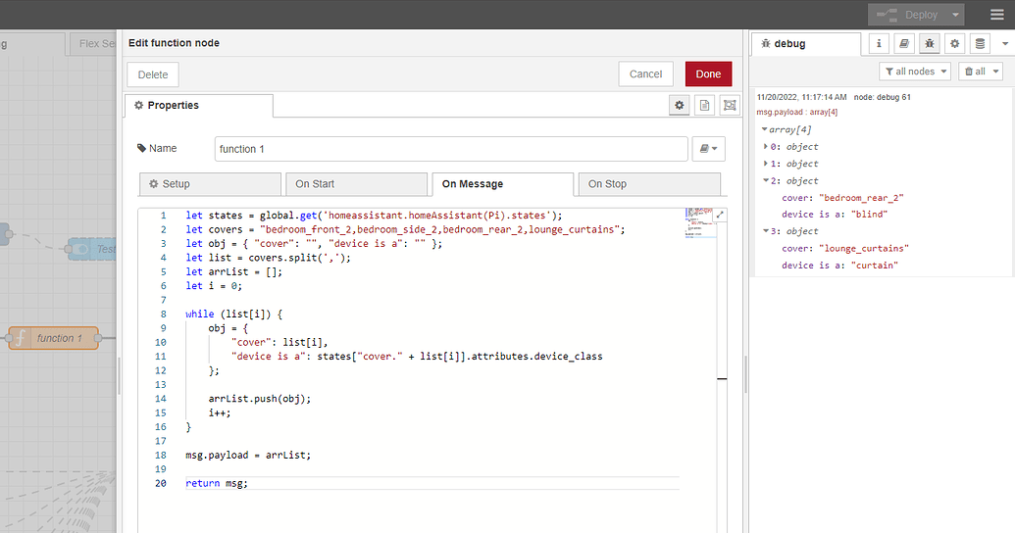Show node description document icon
Screen dimensions: 1015x533
(x=704, y=105)
